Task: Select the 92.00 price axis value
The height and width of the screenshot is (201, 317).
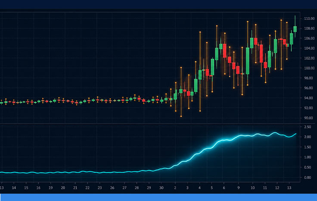Action: click(x=309, y=108)
